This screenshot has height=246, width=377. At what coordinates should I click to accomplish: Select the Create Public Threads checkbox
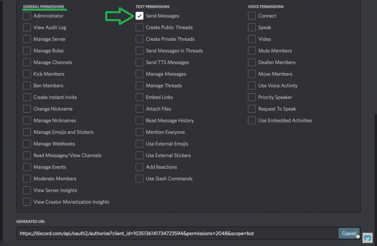pyautogui.click(x=140, y=28)
